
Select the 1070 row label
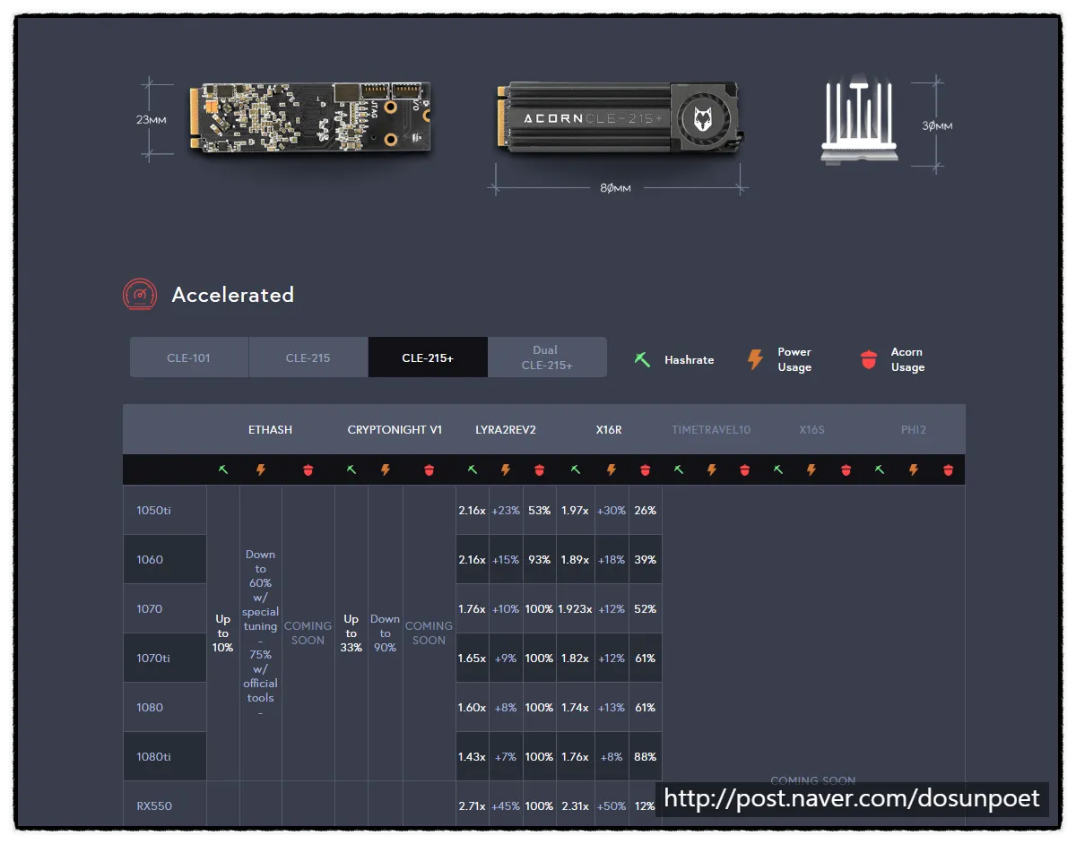[x=150, y=609]
